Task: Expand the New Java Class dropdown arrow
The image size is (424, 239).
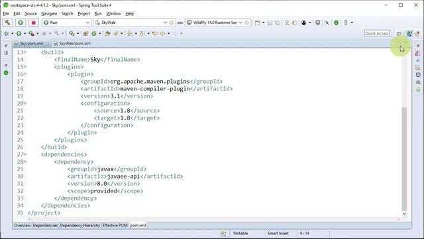Action: click(x=99, y=34)
